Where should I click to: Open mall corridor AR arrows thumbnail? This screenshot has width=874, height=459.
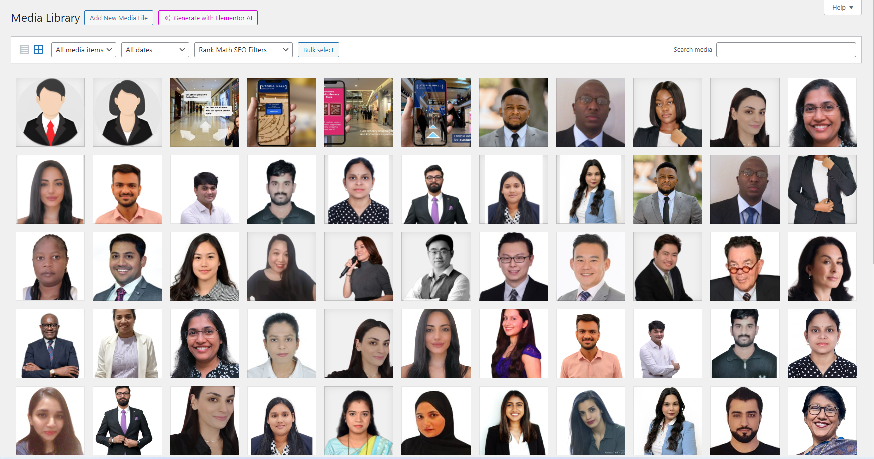(x=205, y=112)
